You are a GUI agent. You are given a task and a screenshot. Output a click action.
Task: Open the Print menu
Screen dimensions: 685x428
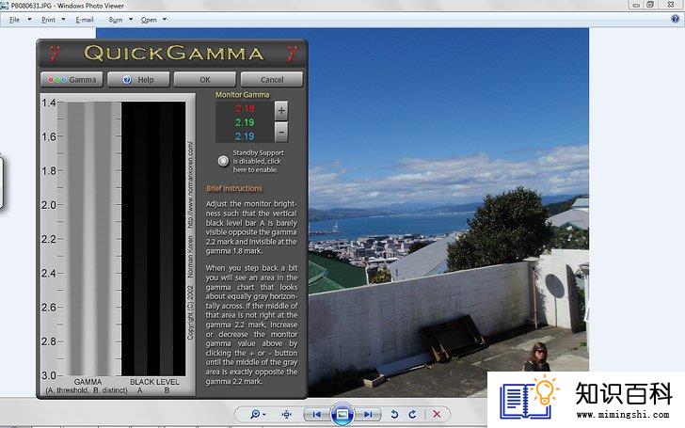coord(49,20)
